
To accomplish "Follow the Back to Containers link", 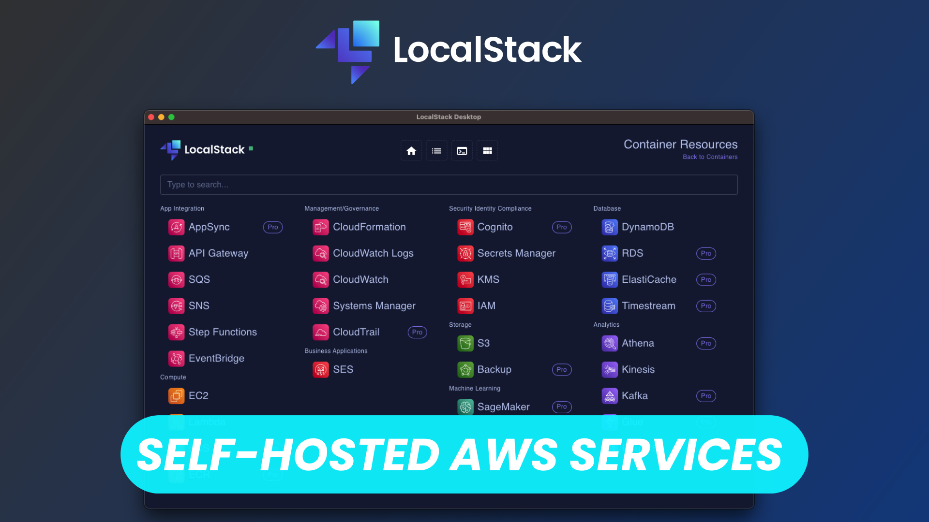I will pyautogui.click(x=710, y=157).
